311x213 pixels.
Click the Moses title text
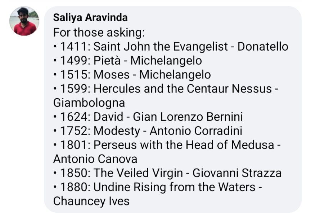112,75
